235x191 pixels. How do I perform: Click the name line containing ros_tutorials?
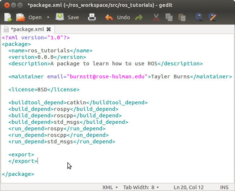coord(50,51)
